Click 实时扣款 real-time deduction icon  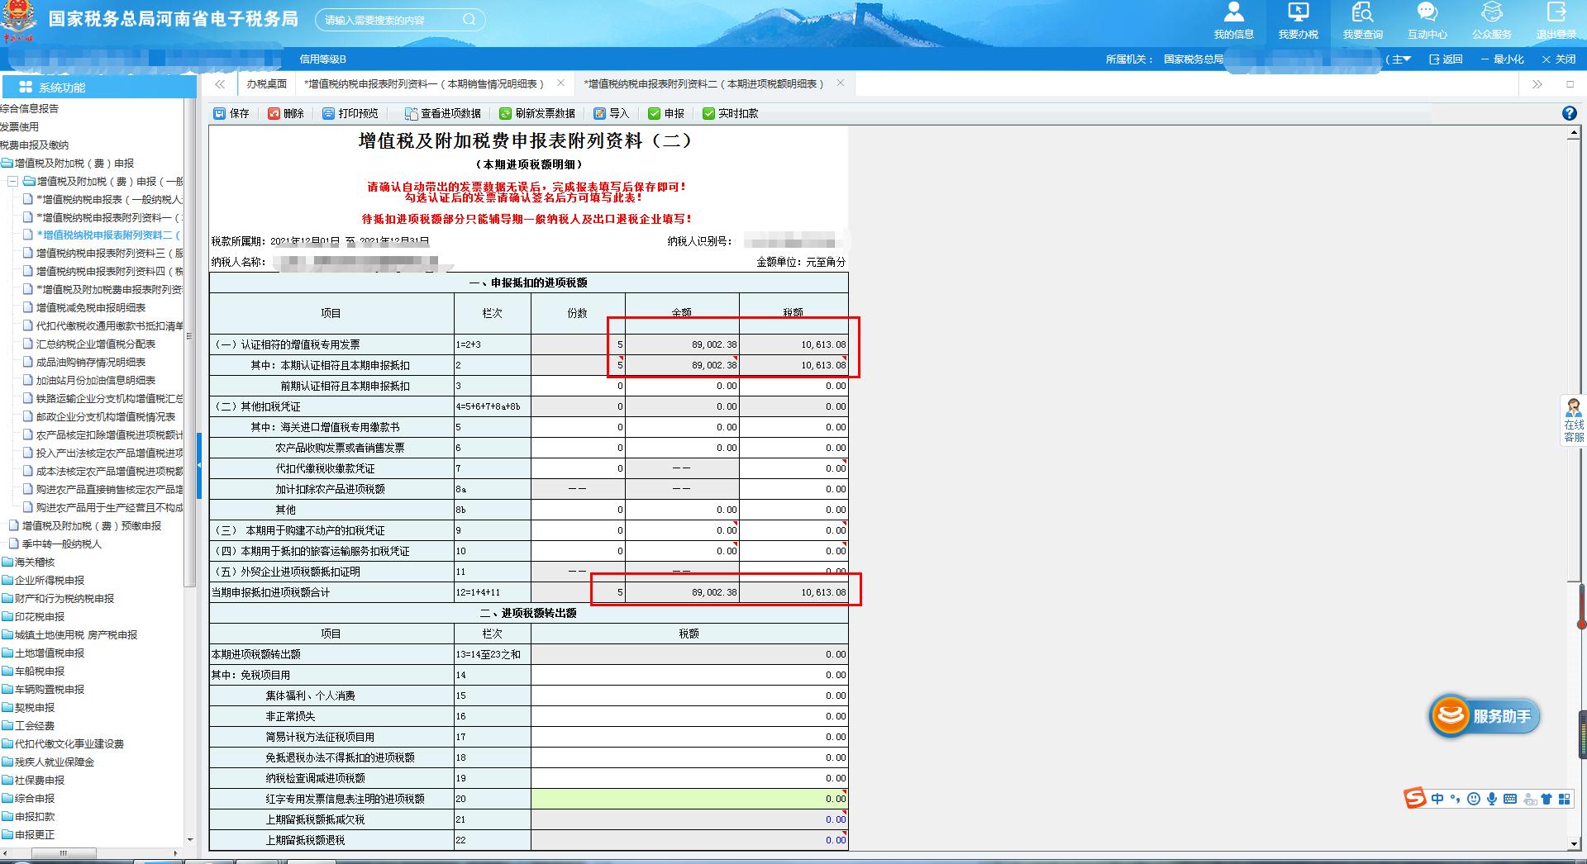pyautogui.click(x=726, y=113)
